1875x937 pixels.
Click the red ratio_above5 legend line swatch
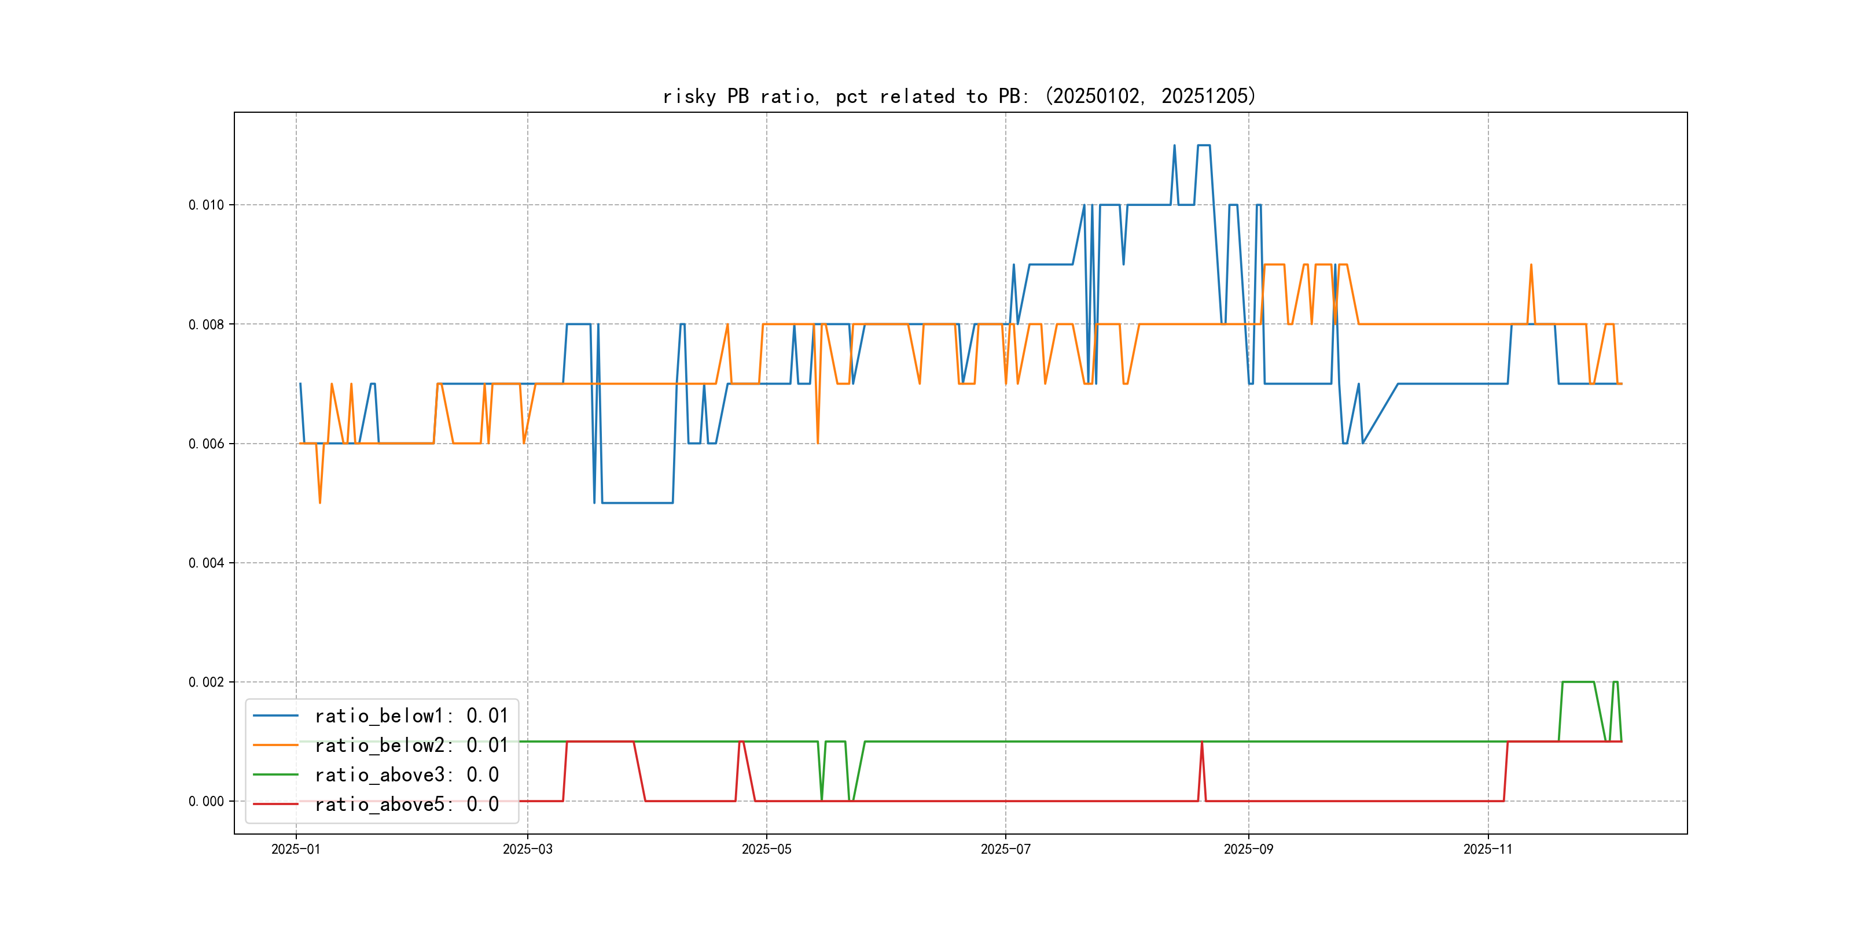tap(275, 805)
